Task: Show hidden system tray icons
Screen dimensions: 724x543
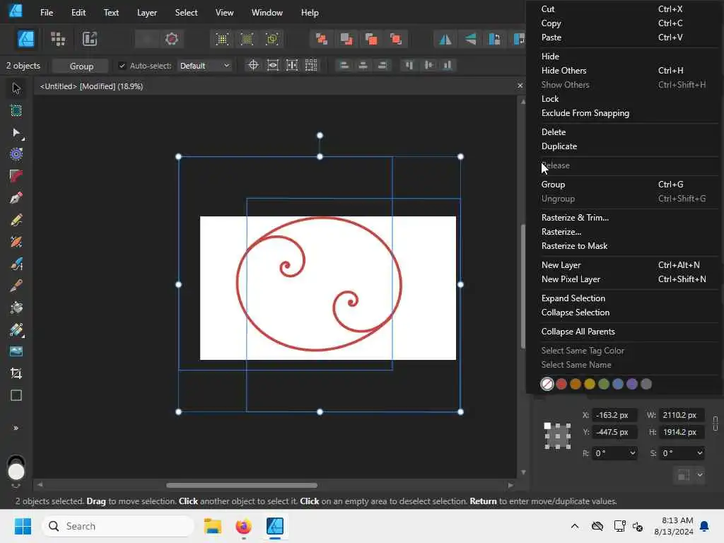Action: (x=574, y=526)
